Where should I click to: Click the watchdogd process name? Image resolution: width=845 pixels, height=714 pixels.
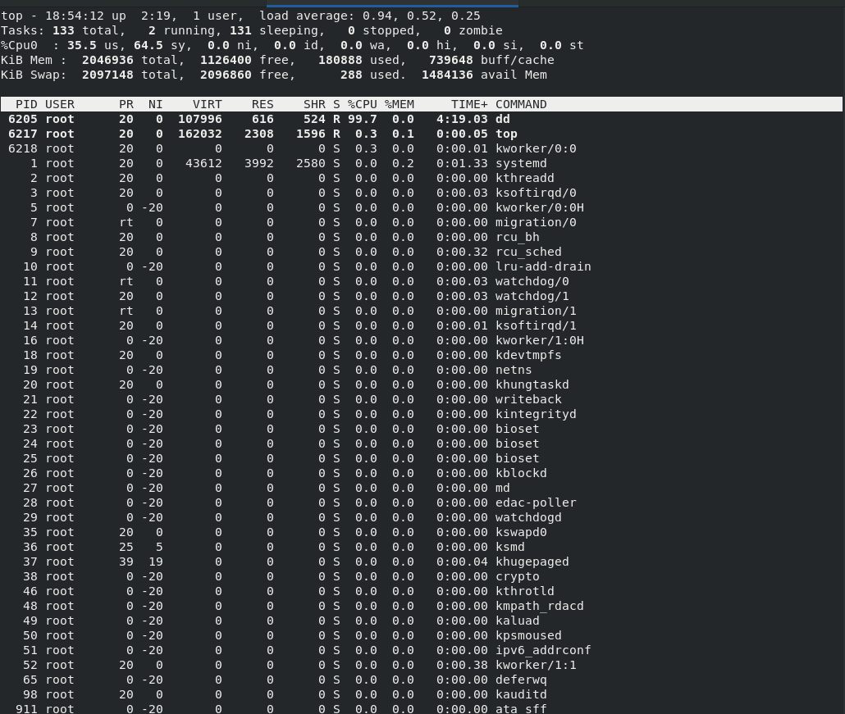pyautogui.click(x=528, y=517)
